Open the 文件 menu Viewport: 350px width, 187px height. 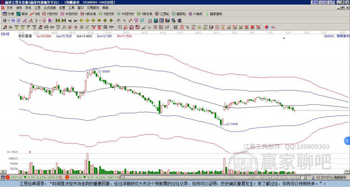click(x=10, y=8)
